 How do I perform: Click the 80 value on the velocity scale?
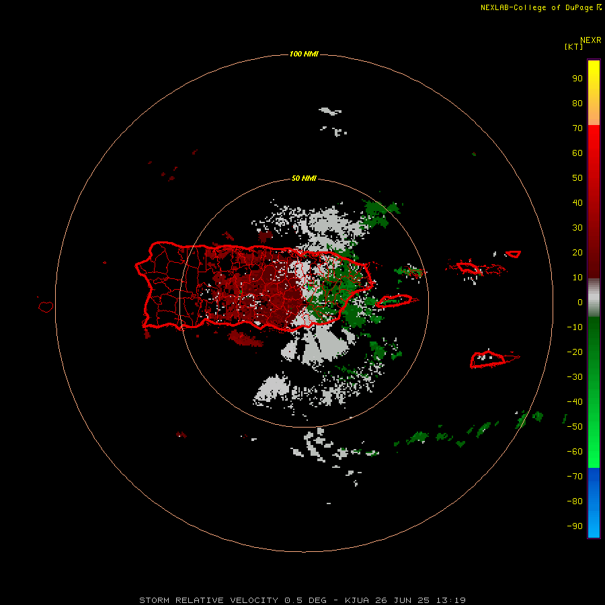pos(577,104)
